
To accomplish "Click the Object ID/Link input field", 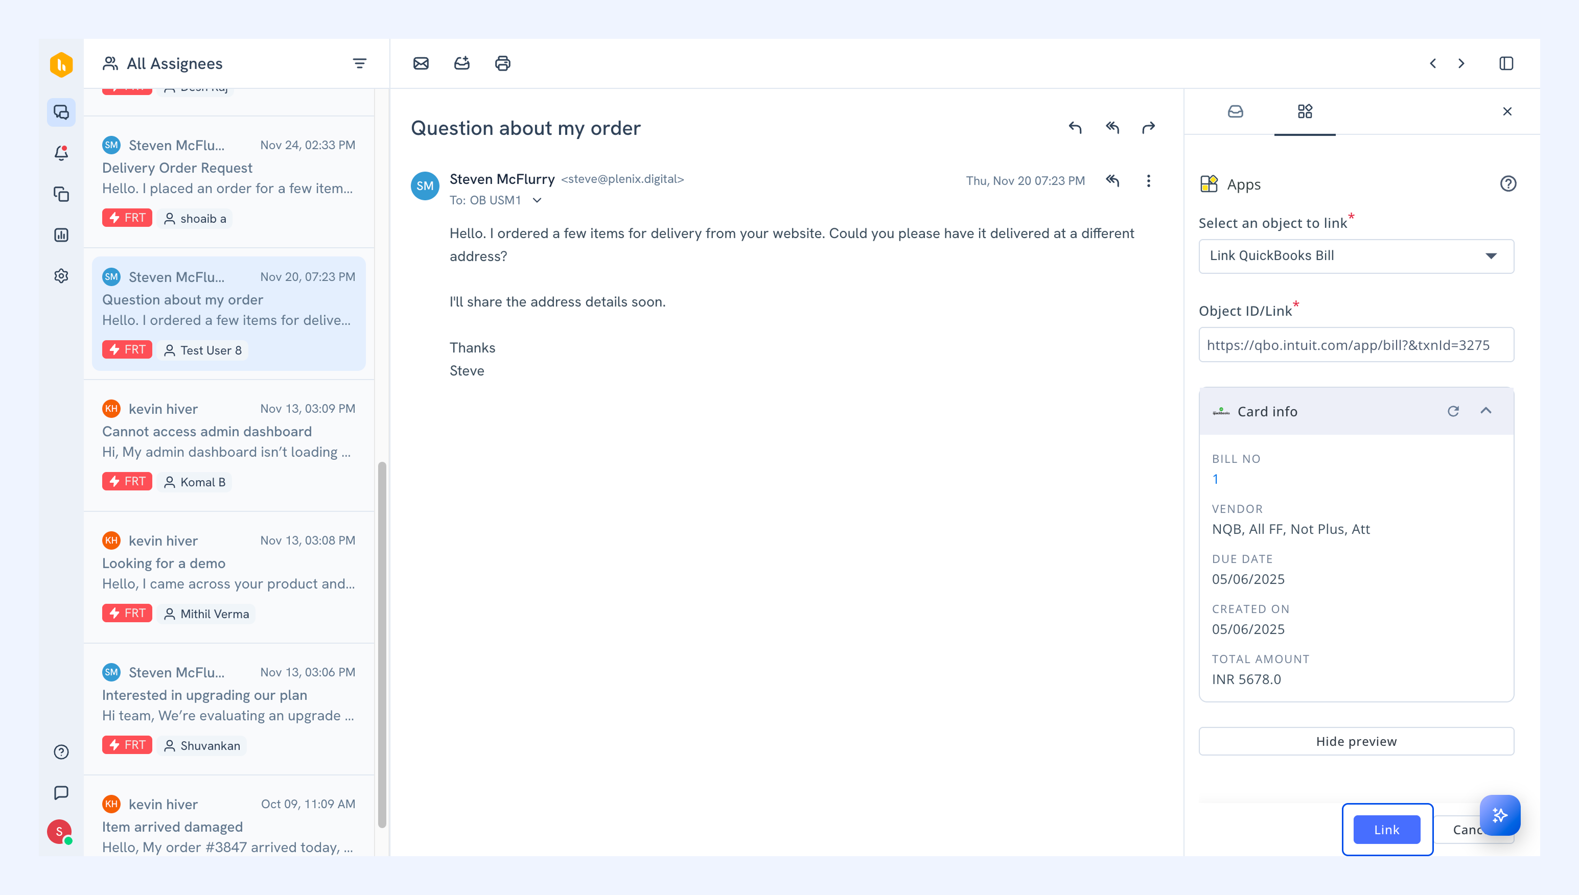I will pyautogui.click(x=1356, y=345).
